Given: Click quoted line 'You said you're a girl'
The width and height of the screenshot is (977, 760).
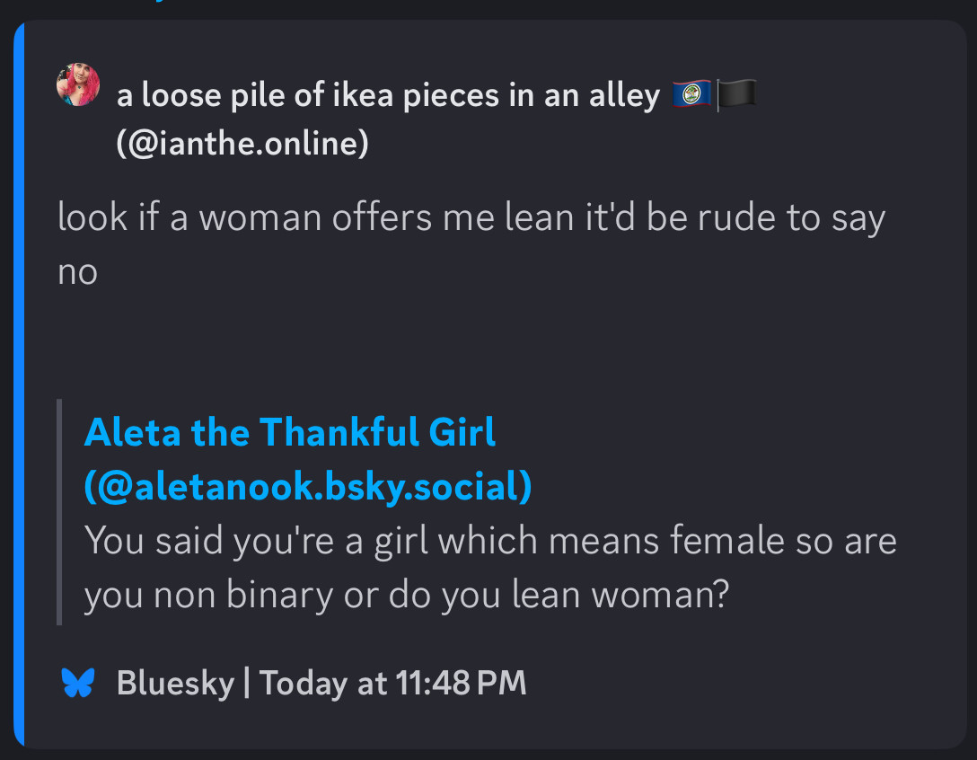Looking at the screenshot, I should (x=269, y=541).
